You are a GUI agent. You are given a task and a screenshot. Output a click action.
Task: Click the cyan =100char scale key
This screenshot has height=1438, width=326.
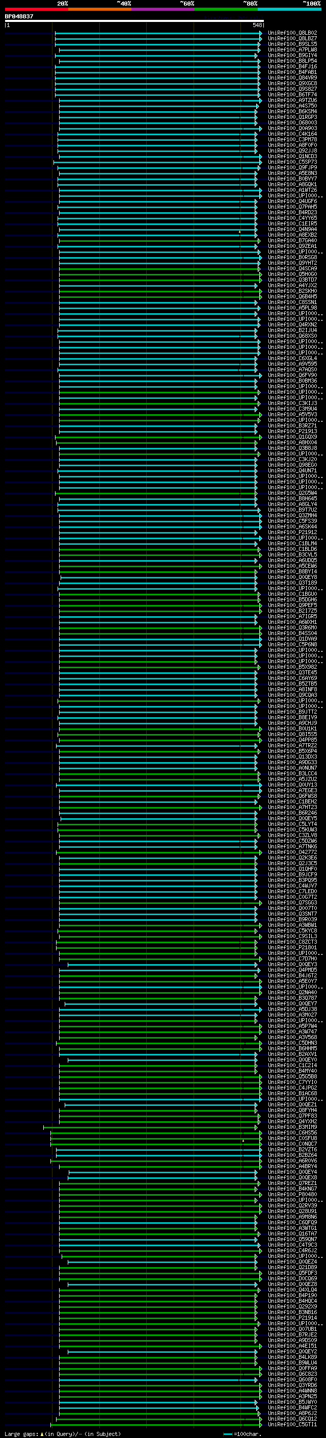[x=227, y=1434]
